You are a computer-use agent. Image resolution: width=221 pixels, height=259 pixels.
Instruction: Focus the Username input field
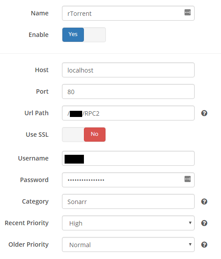[128, 158]
